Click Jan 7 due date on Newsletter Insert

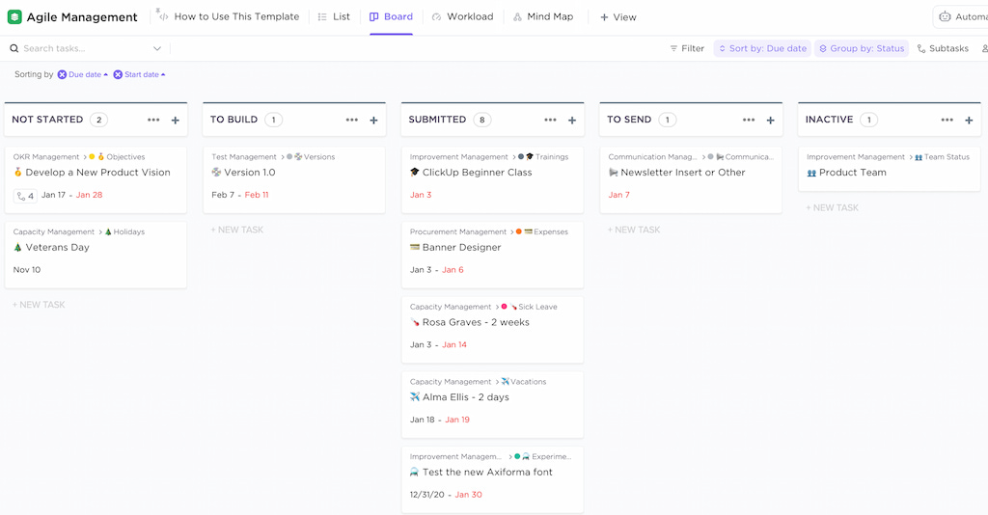click(618, 195)
